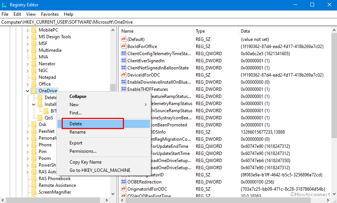Click the folder icon of MS Design Tools key

(34, 37)
